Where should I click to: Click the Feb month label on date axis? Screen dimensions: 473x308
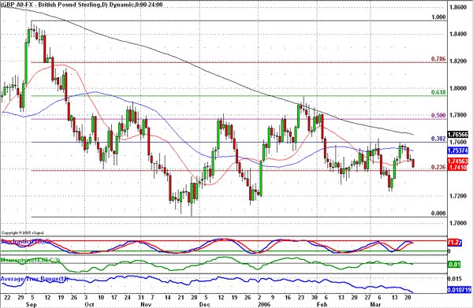(322, 304)
